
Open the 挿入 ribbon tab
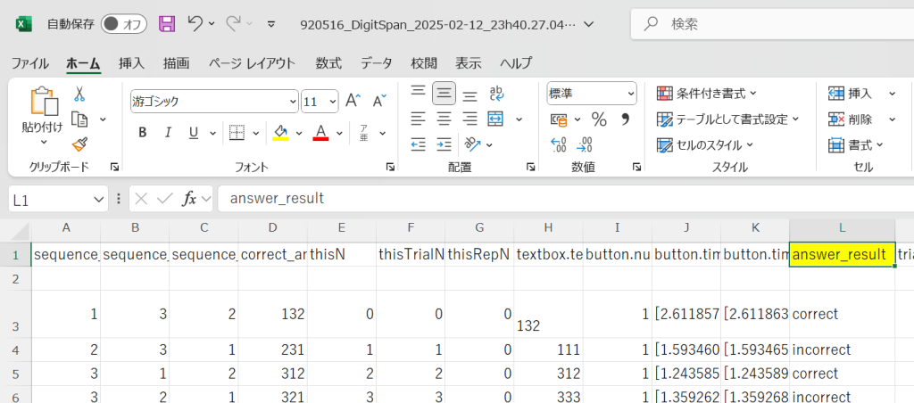[x=131, y=63]
